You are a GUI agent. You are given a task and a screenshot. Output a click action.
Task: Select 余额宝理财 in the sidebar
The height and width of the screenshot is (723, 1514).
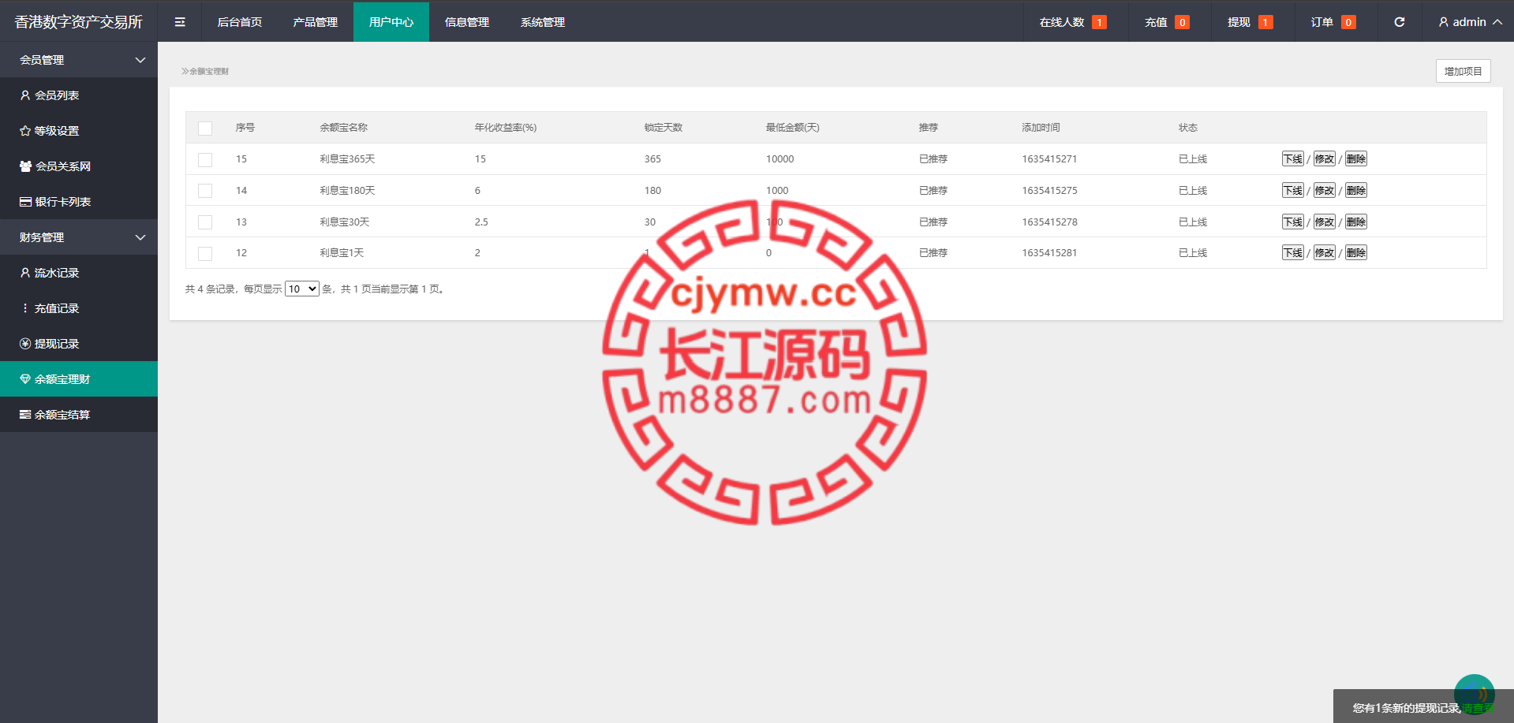pyautogui.click(x=79, y=378)
